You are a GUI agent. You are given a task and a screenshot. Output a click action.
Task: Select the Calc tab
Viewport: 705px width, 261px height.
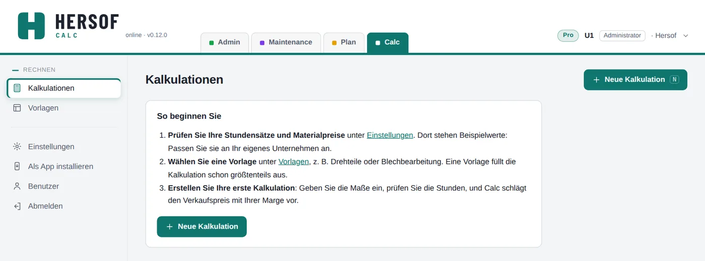click(388, 42)
